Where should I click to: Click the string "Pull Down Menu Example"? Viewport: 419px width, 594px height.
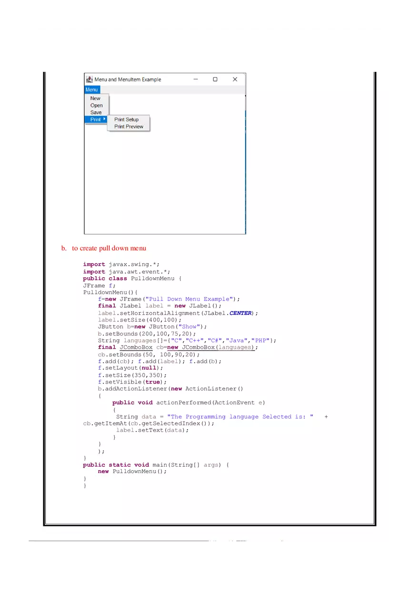[191, 299]
